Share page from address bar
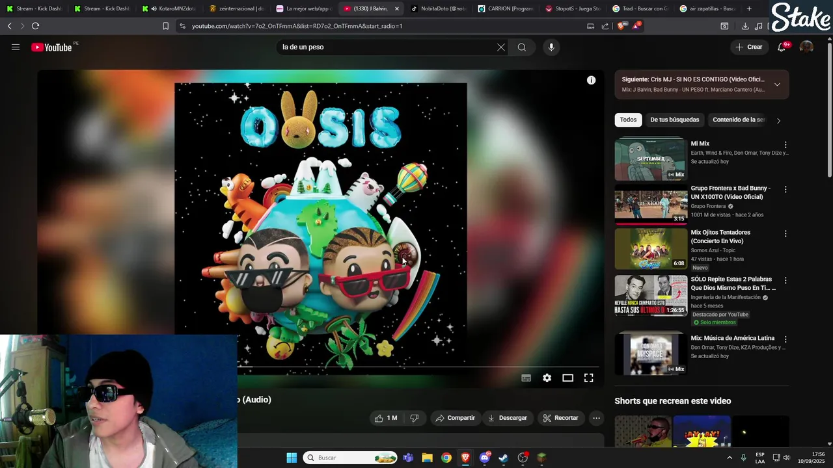The image size is (833, 468). 605,26
